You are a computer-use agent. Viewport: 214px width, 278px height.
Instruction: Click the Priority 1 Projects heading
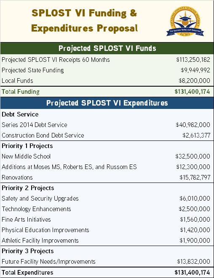27,146
